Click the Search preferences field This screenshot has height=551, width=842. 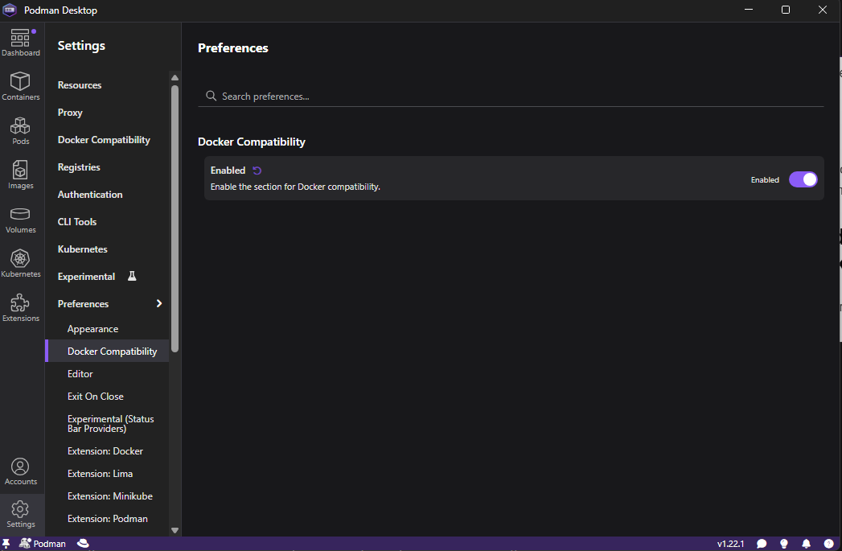tap(511, 97)
